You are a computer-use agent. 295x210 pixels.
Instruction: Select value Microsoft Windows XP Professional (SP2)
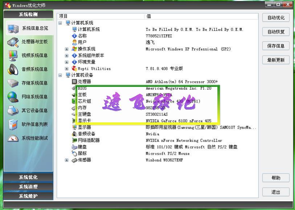coord(188,49)
